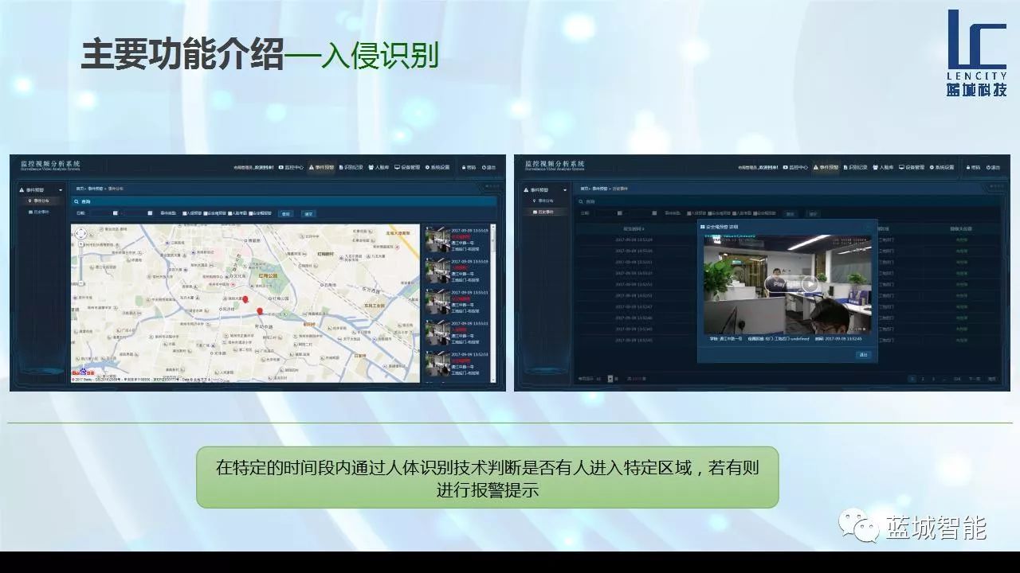
Task: Click 系统设置 gear in the left screenshot's nav
Action: pos(437,167)
